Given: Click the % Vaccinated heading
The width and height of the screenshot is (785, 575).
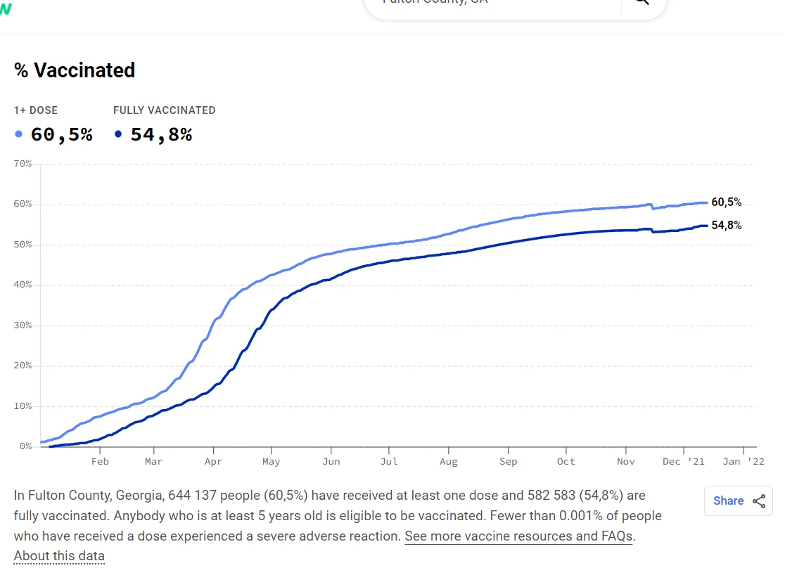Looking at the screenshot, I should [75, 70].
